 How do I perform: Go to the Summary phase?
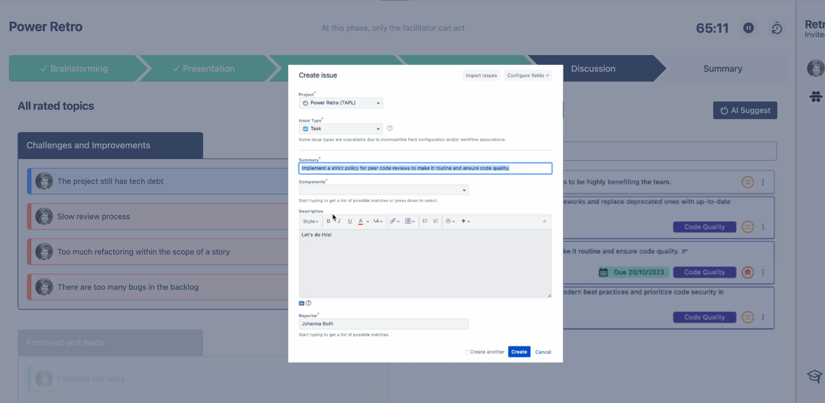pos(723,69)
